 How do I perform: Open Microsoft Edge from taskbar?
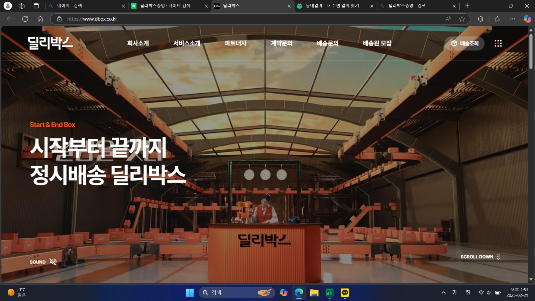pos(299,293)
